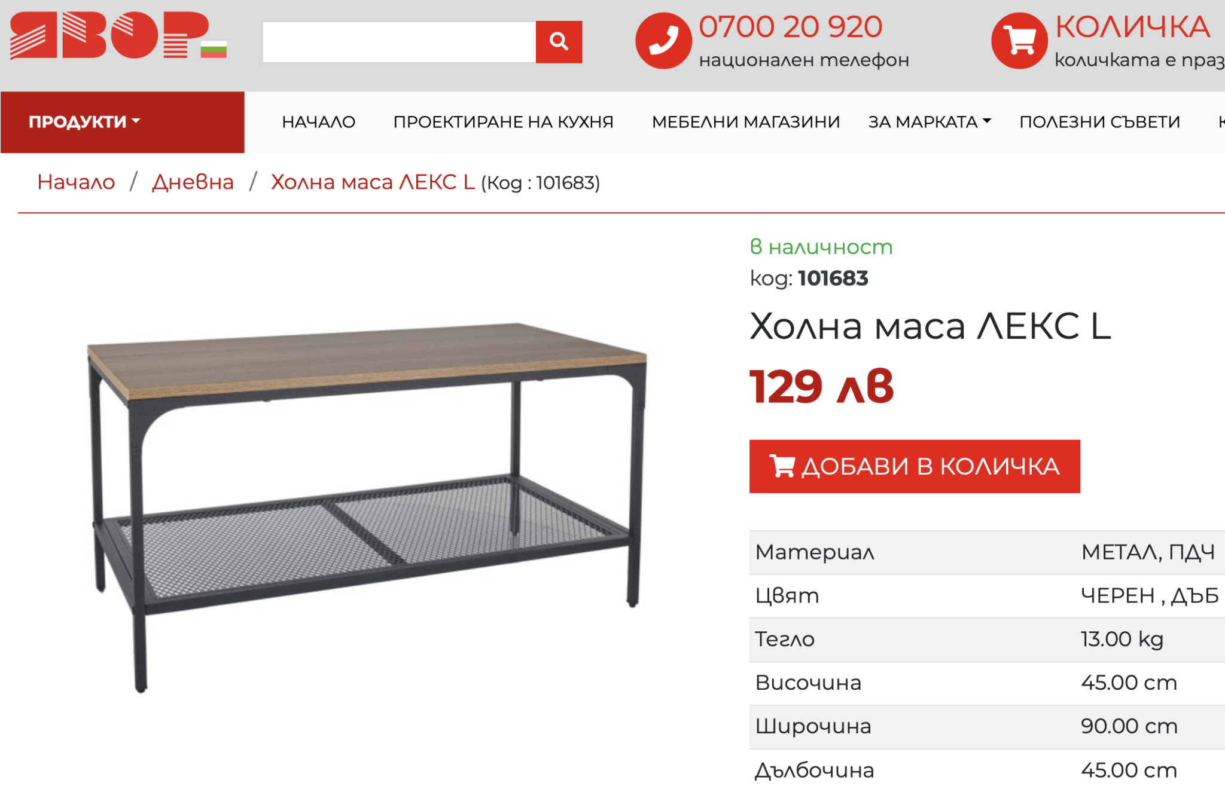Viewport: 1225px width, 789px height.
Task: Open the НАЧАЛО menu item
Action: coord(319,122)
